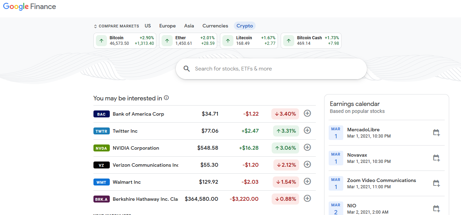Click the NVDA ticker badge
The image size is (461, 215).
pos(101,148)
